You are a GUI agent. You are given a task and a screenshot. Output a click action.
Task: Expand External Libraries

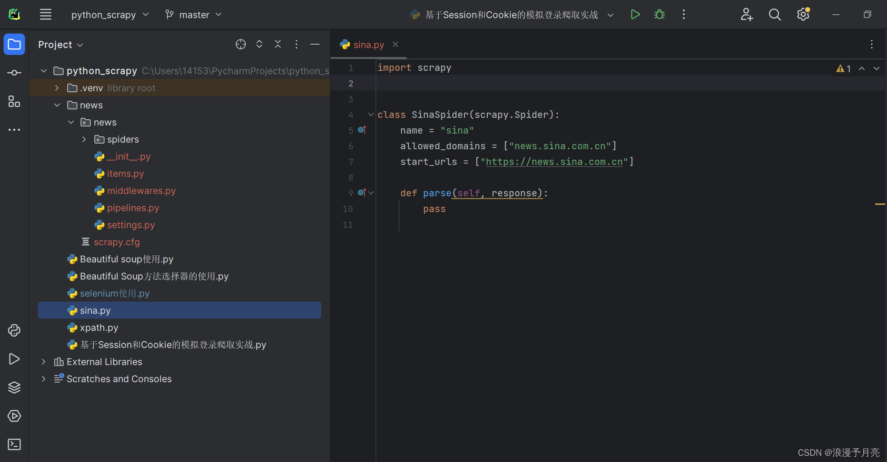(44, 362)
